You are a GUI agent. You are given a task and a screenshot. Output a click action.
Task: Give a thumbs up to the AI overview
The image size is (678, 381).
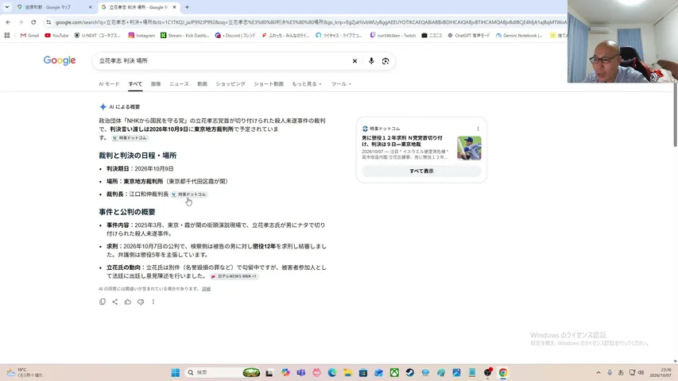tap(127, 302)
